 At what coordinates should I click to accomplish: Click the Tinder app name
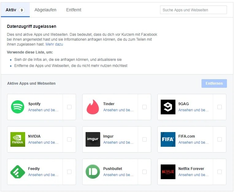tap(109, 104)
